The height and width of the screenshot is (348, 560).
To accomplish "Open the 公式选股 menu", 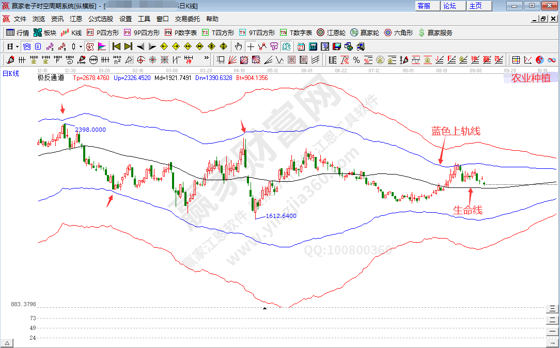I will pyautogui.click(x=100, y=19).
